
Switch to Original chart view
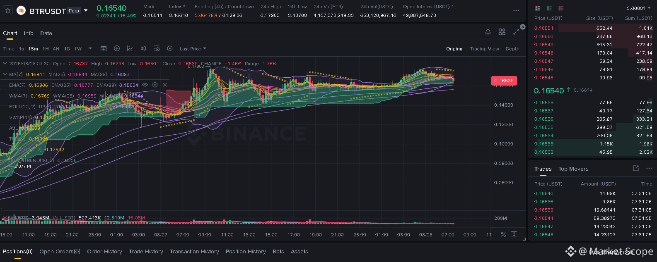[x=455, y=49]
